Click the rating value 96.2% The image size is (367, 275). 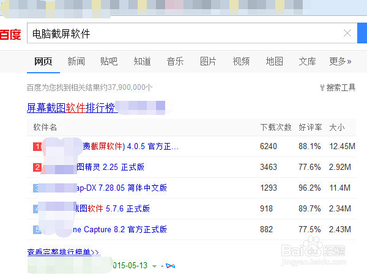pos(310,188)
